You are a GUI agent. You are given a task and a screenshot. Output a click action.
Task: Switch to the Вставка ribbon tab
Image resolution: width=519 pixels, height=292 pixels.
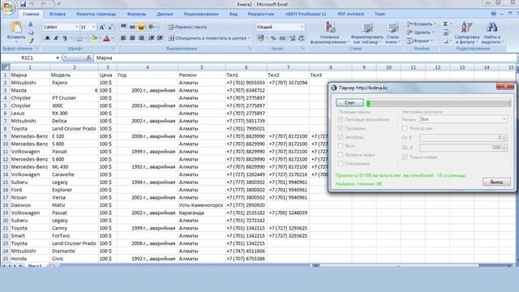(58, 14)
